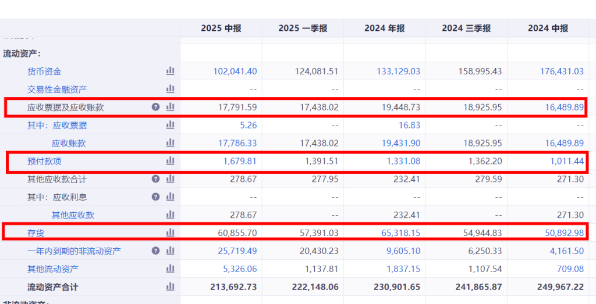Open the chart icon for 交易性金融资产
This screenshot has height=304, width=596.
click(x=170, y=89)
